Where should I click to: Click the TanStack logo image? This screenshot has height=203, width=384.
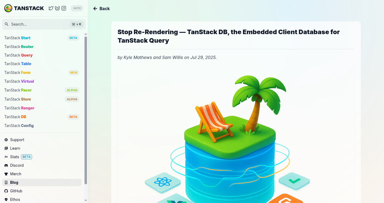click(8, 8)
